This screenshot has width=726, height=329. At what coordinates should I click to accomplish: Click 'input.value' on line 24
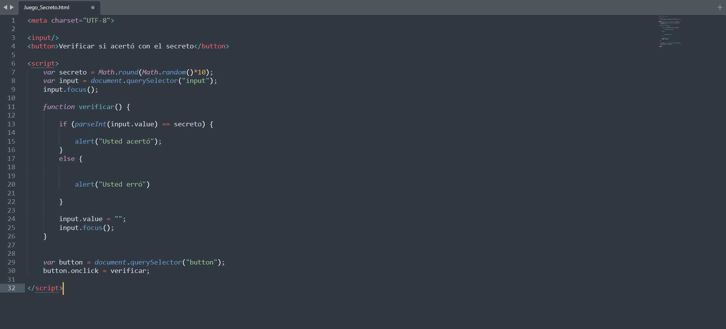[81, 219]
